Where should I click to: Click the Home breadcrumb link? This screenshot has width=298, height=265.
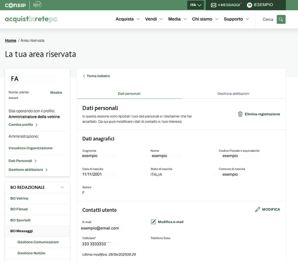point(11,41)
